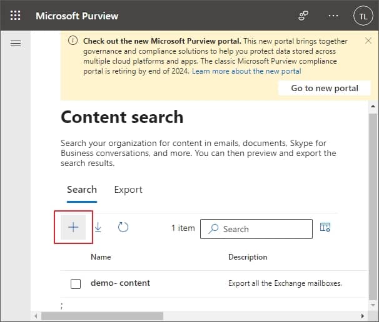
Task: Dismiss the new portal banner
Action: click(368, 41)
